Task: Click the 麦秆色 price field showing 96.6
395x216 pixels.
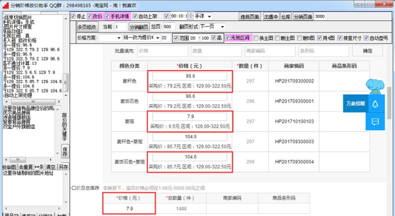Action: pyautogui.click(x=190, y=76)
